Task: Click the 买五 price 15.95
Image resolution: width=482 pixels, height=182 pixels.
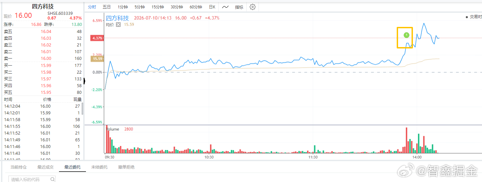Action: [x=46, y=93]
